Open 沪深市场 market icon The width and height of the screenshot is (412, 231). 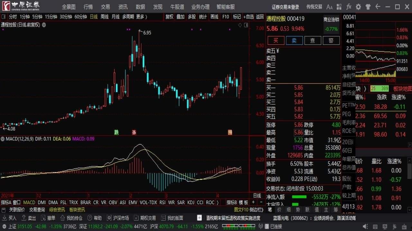108,218
